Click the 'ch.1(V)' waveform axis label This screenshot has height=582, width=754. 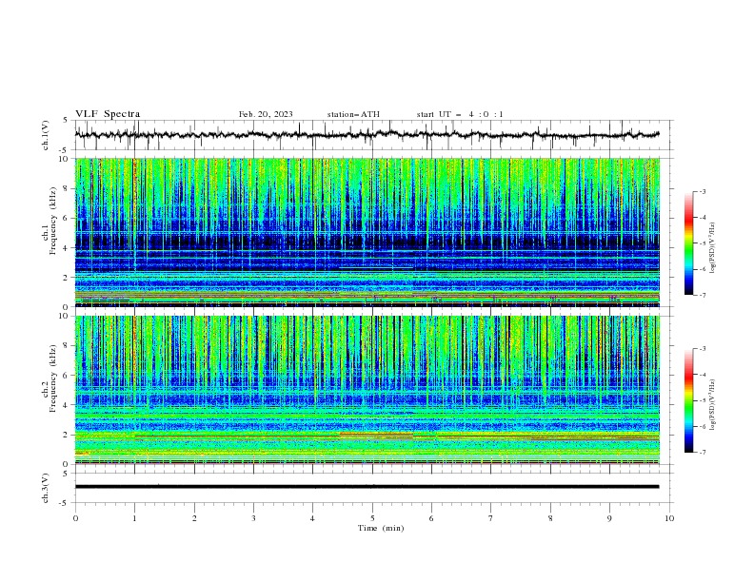tap(46, 135)
